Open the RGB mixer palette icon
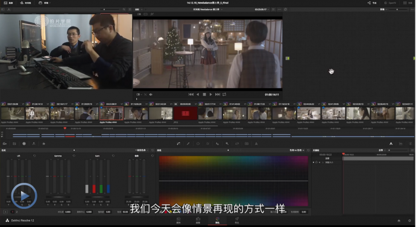The width and height of the screenshot is (416, 227). pyautogui.click(x=34, y=144)
